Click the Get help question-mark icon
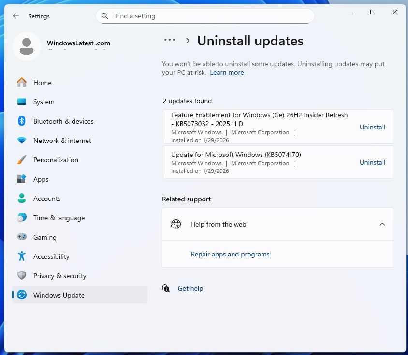The image size is (408, 355). (166, 288)
